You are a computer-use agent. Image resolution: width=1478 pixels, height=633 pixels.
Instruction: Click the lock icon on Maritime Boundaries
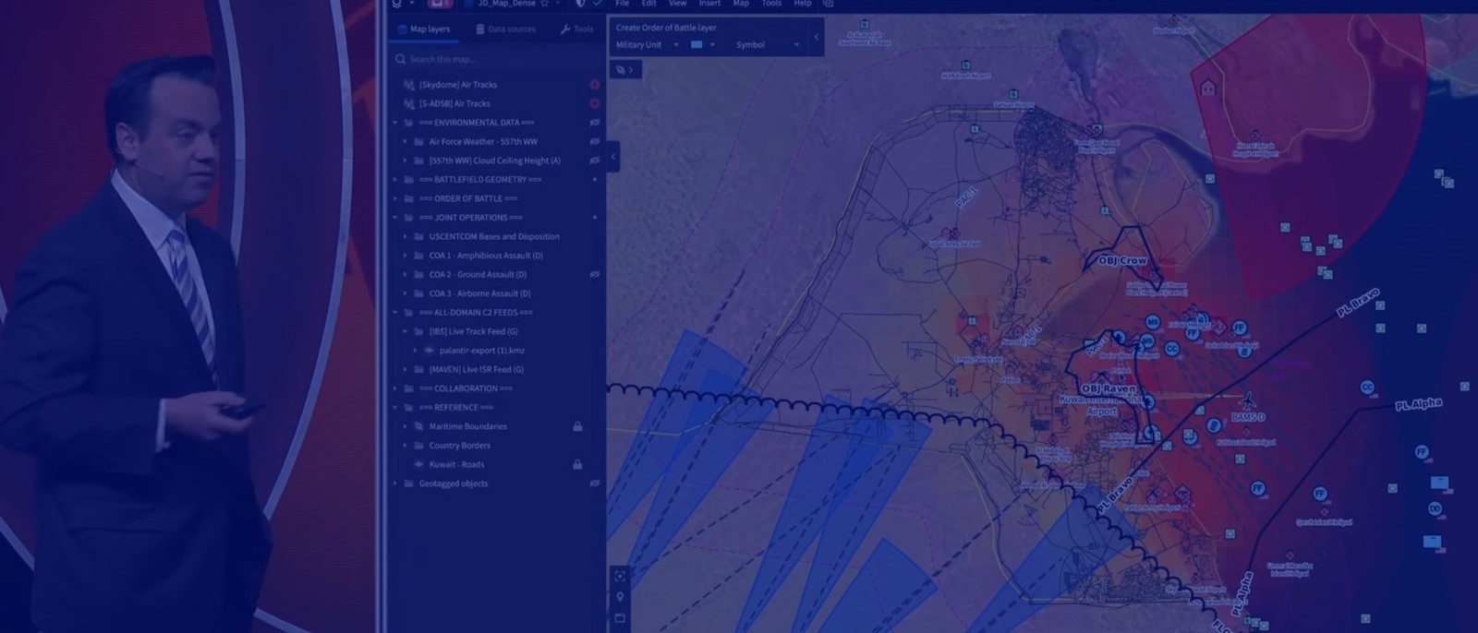577,426
